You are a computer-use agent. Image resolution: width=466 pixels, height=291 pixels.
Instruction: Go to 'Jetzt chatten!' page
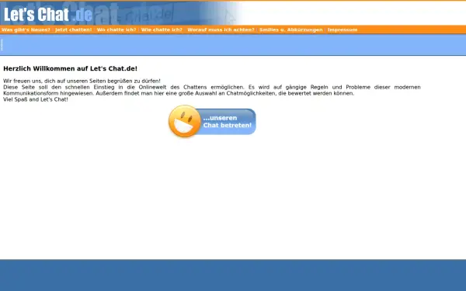[74, 29]
